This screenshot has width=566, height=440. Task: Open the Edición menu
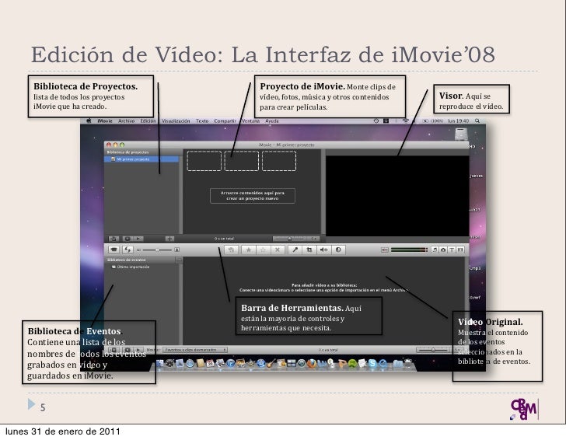(148, 121)
